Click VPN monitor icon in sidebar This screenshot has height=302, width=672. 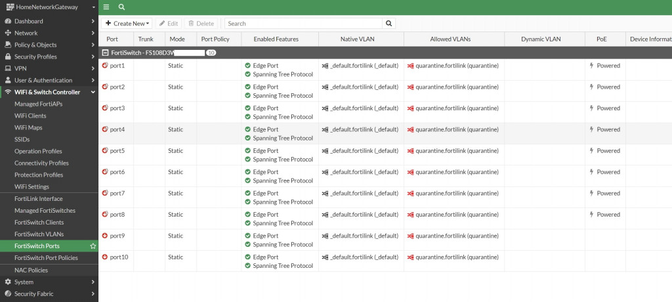pyautogui.click(x=7, y=68)
